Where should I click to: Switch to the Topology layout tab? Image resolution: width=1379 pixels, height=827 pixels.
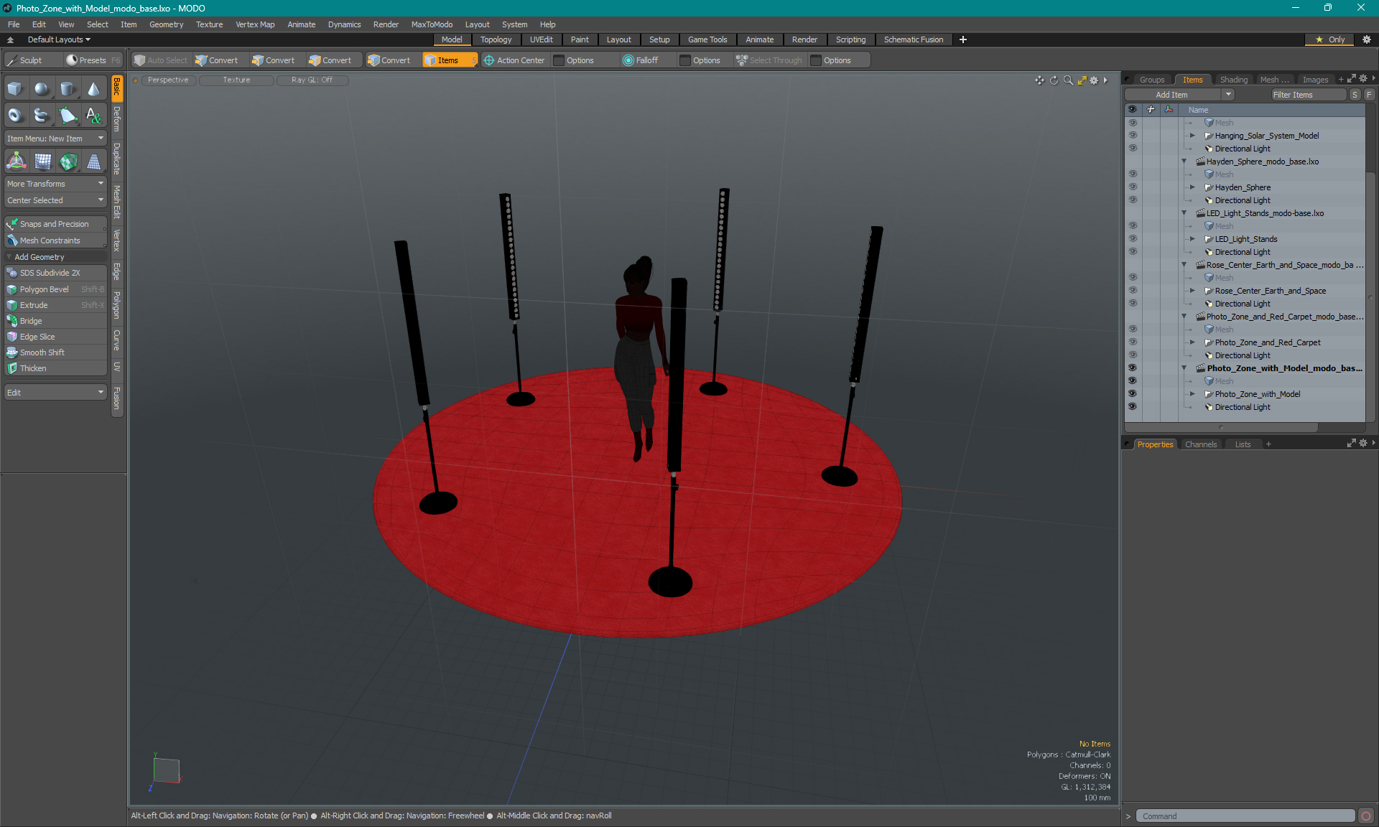tap(496, 39)
